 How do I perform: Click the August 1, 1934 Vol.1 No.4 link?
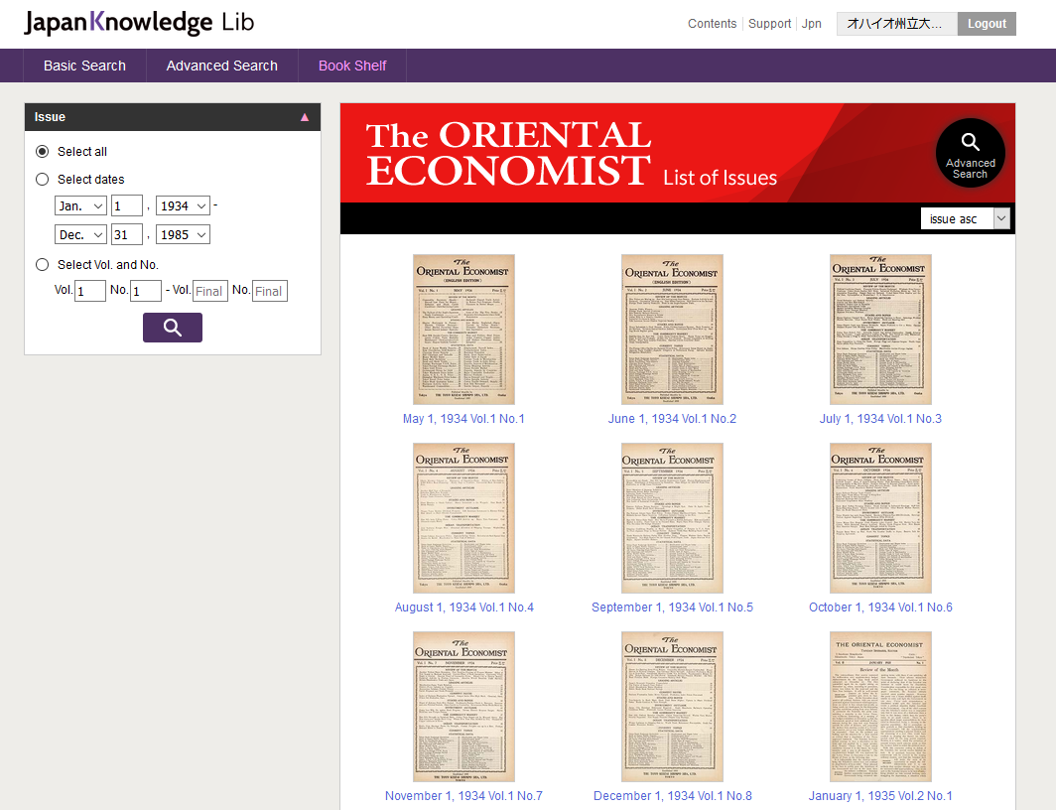[x=464, y=607]
